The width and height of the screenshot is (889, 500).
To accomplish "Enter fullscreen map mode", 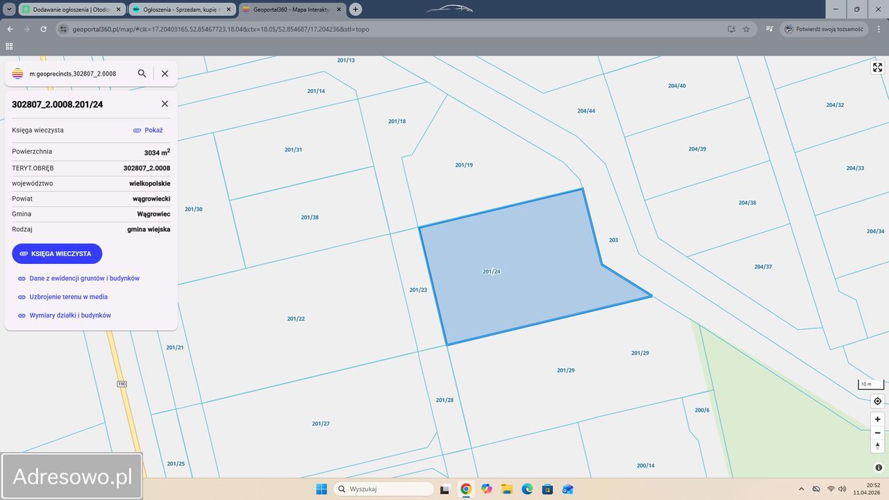I will [877, 67].
